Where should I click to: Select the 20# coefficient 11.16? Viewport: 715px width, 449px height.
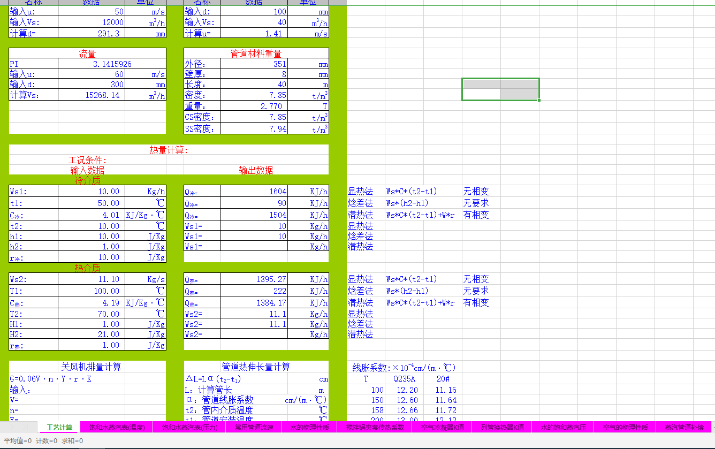tap(443, 390)
